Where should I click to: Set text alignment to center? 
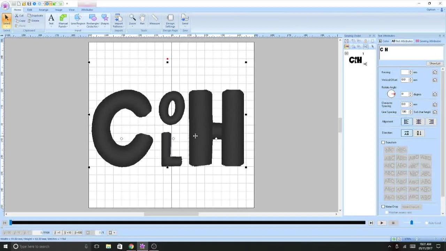click(x=418, y=122)
